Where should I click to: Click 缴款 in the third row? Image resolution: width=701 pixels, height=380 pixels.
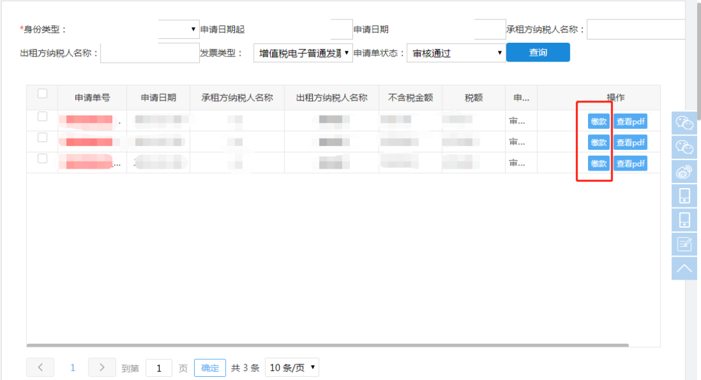pos(598,163)
